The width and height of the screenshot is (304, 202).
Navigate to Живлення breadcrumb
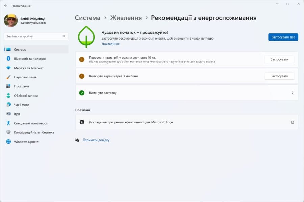click(x=126, y=18)
